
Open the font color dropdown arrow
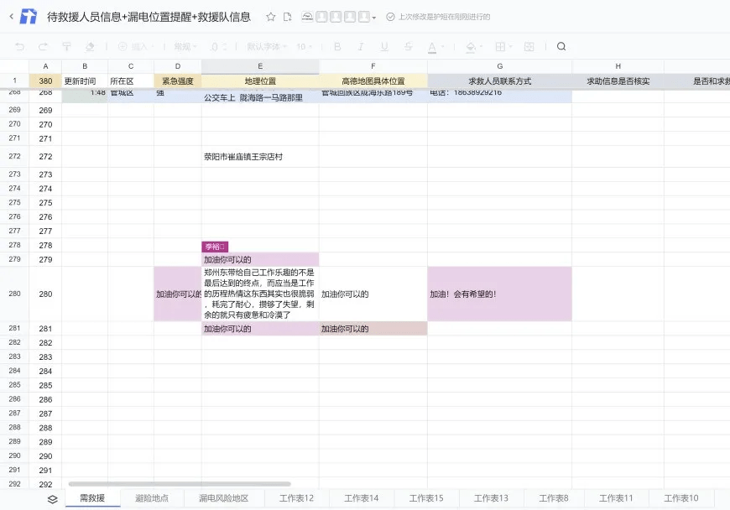pyautogui.click(x=443, y=46)
